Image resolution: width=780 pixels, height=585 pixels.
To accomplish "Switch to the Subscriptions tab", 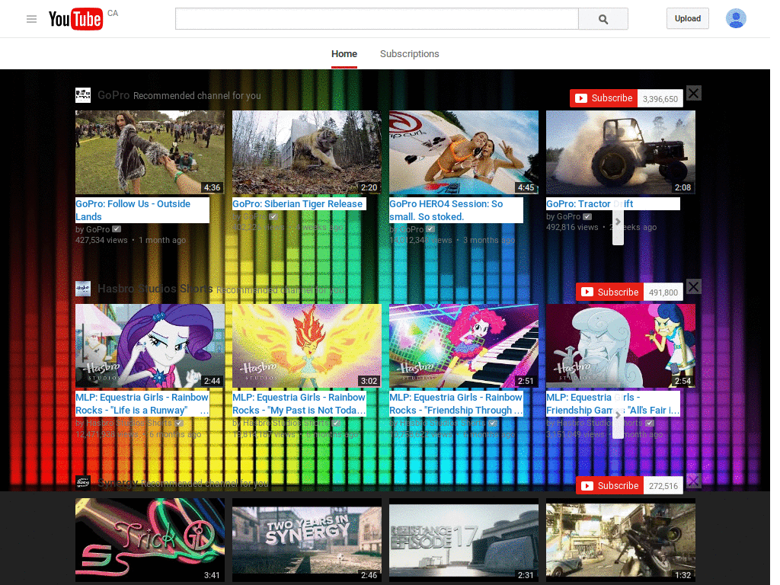I will 409,54.
